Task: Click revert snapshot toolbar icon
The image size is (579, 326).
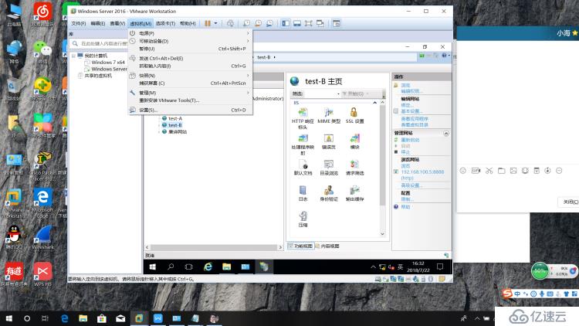Action: [258, 23]
